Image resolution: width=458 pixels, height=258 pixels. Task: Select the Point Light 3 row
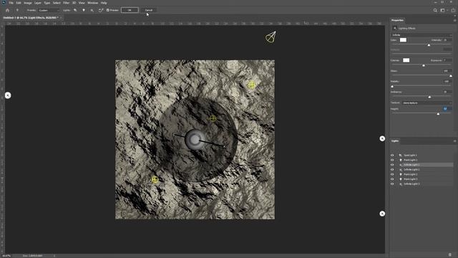tap(422, 179)
